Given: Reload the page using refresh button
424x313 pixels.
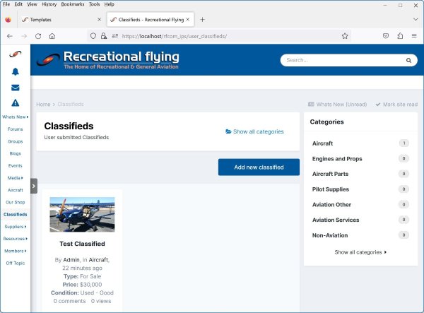Looking at the screenshot, I should click(x=38, y=35).
